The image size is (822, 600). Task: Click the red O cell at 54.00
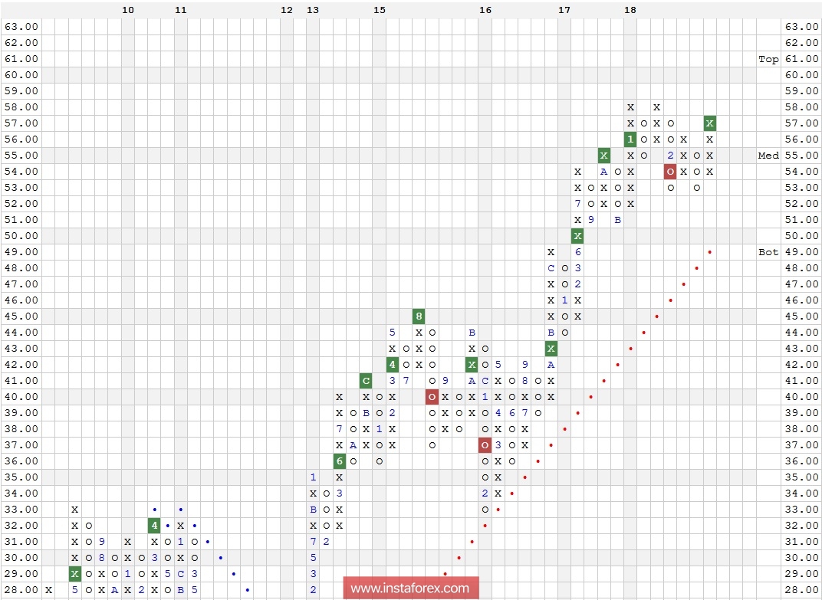[x=670, y=172]
